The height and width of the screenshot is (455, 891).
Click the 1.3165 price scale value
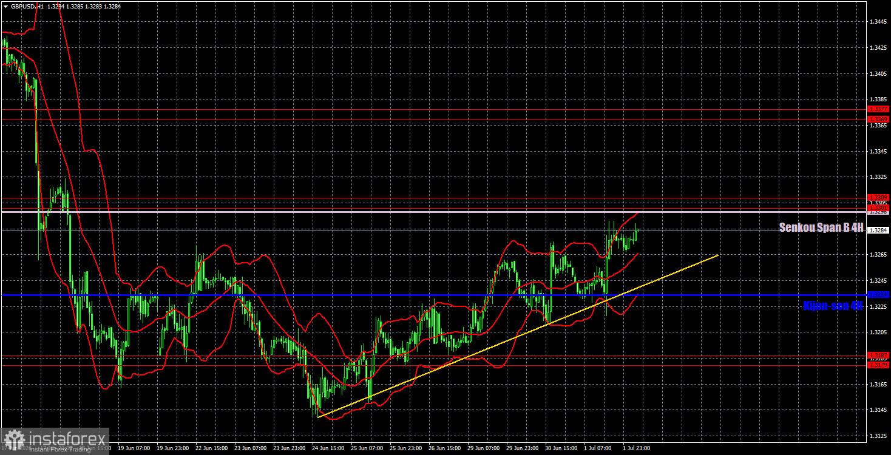pyautogui.click(x=878, y=385)
